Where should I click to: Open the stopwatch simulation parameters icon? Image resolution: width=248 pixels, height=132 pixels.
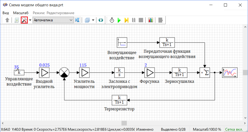112,20
